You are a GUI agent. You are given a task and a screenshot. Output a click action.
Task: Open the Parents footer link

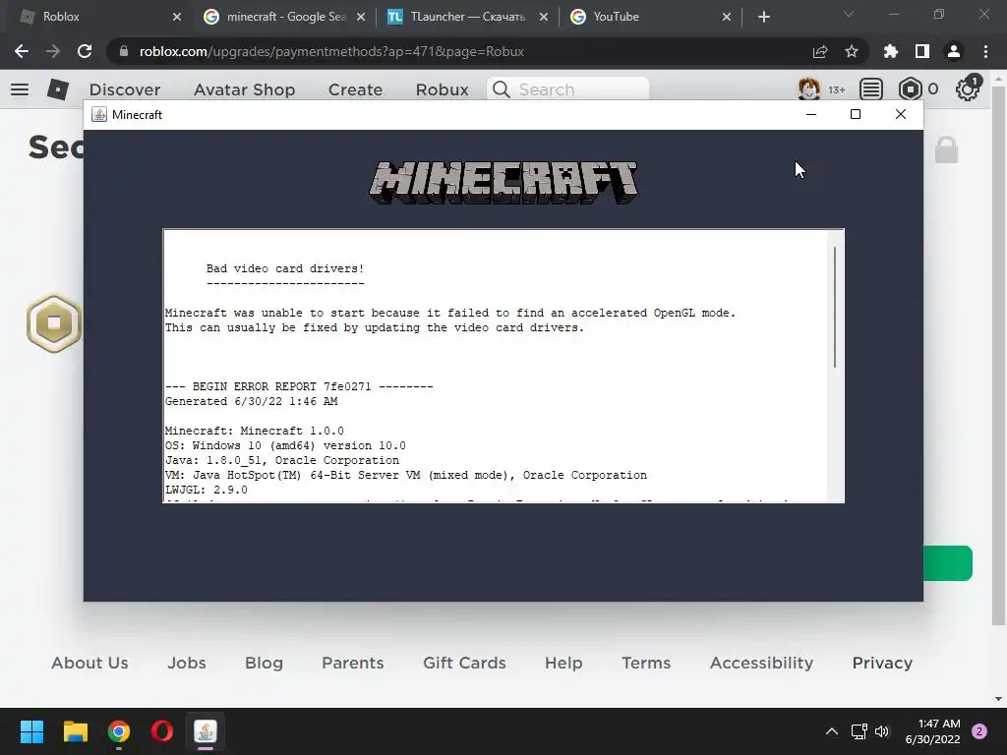click(x=353, y=663)
